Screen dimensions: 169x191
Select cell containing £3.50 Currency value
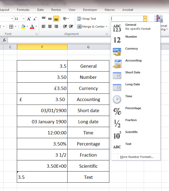(x=42, y=88)
